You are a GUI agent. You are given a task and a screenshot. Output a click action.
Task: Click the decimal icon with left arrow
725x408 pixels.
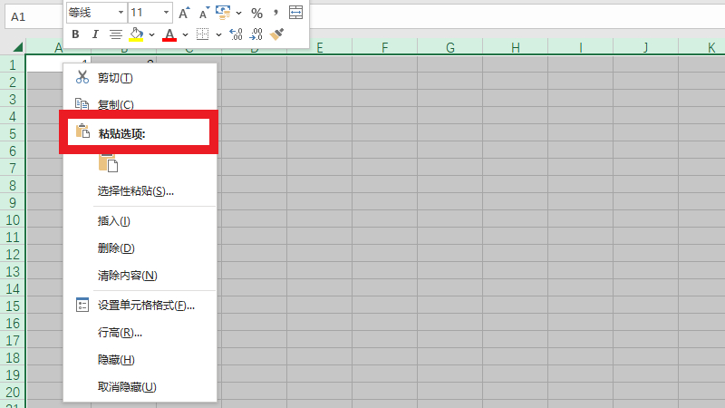click(236, 34)
